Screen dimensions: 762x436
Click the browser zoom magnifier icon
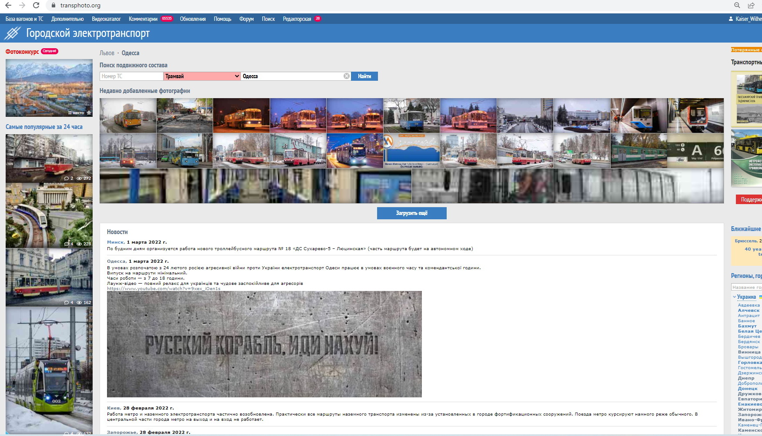(737, 6)
